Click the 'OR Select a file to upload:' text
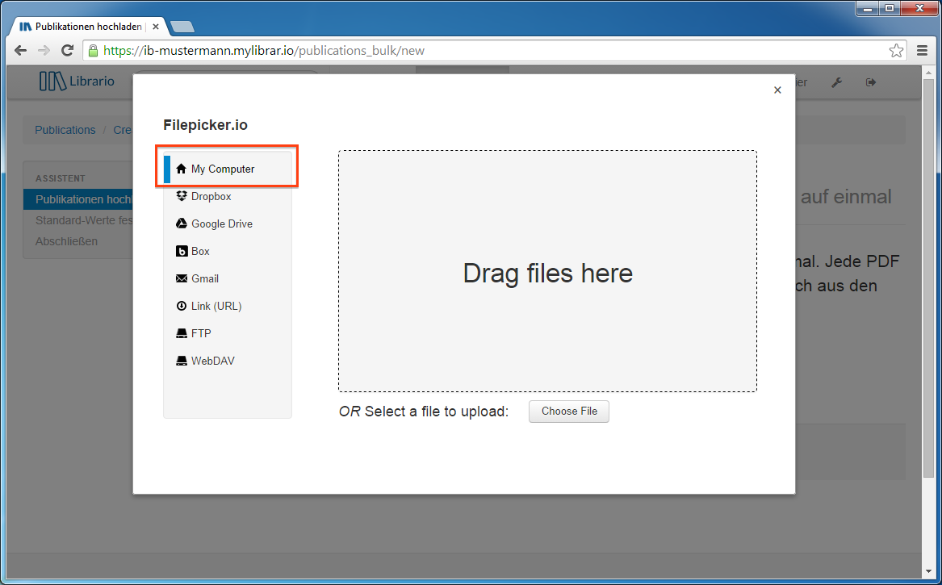942x585 pixels. pyautogui.click(x=424, y=412)
